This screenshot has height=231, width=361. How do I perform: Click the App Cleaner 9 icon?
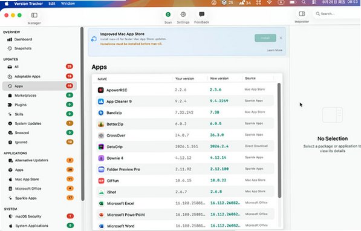click(101, 102)
